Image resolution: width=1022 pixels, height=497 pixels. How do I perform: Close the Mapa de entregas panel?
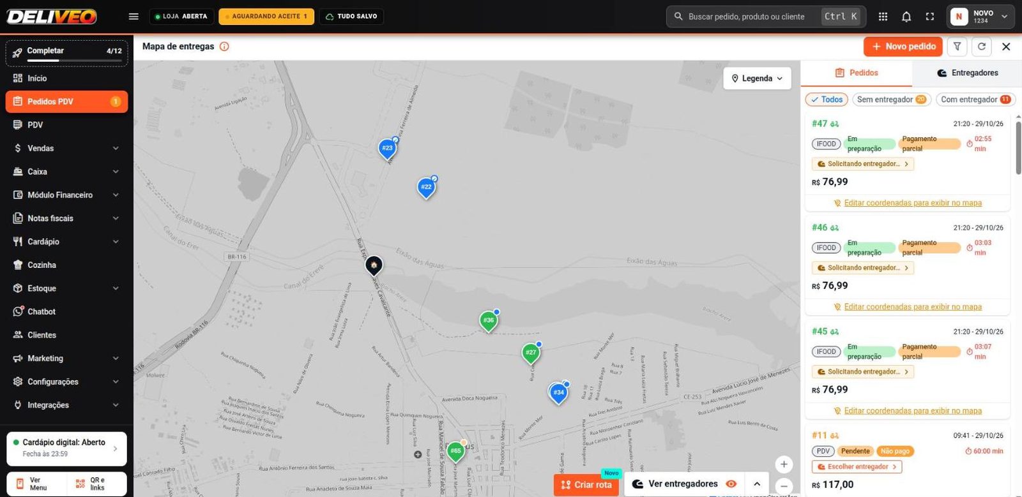coord(1006,47)
